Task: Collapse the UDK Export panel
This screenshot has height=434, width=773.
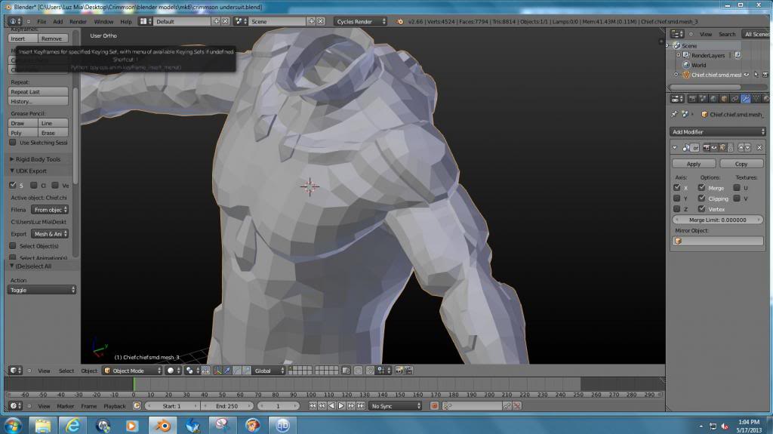Action: pos(12,171)
